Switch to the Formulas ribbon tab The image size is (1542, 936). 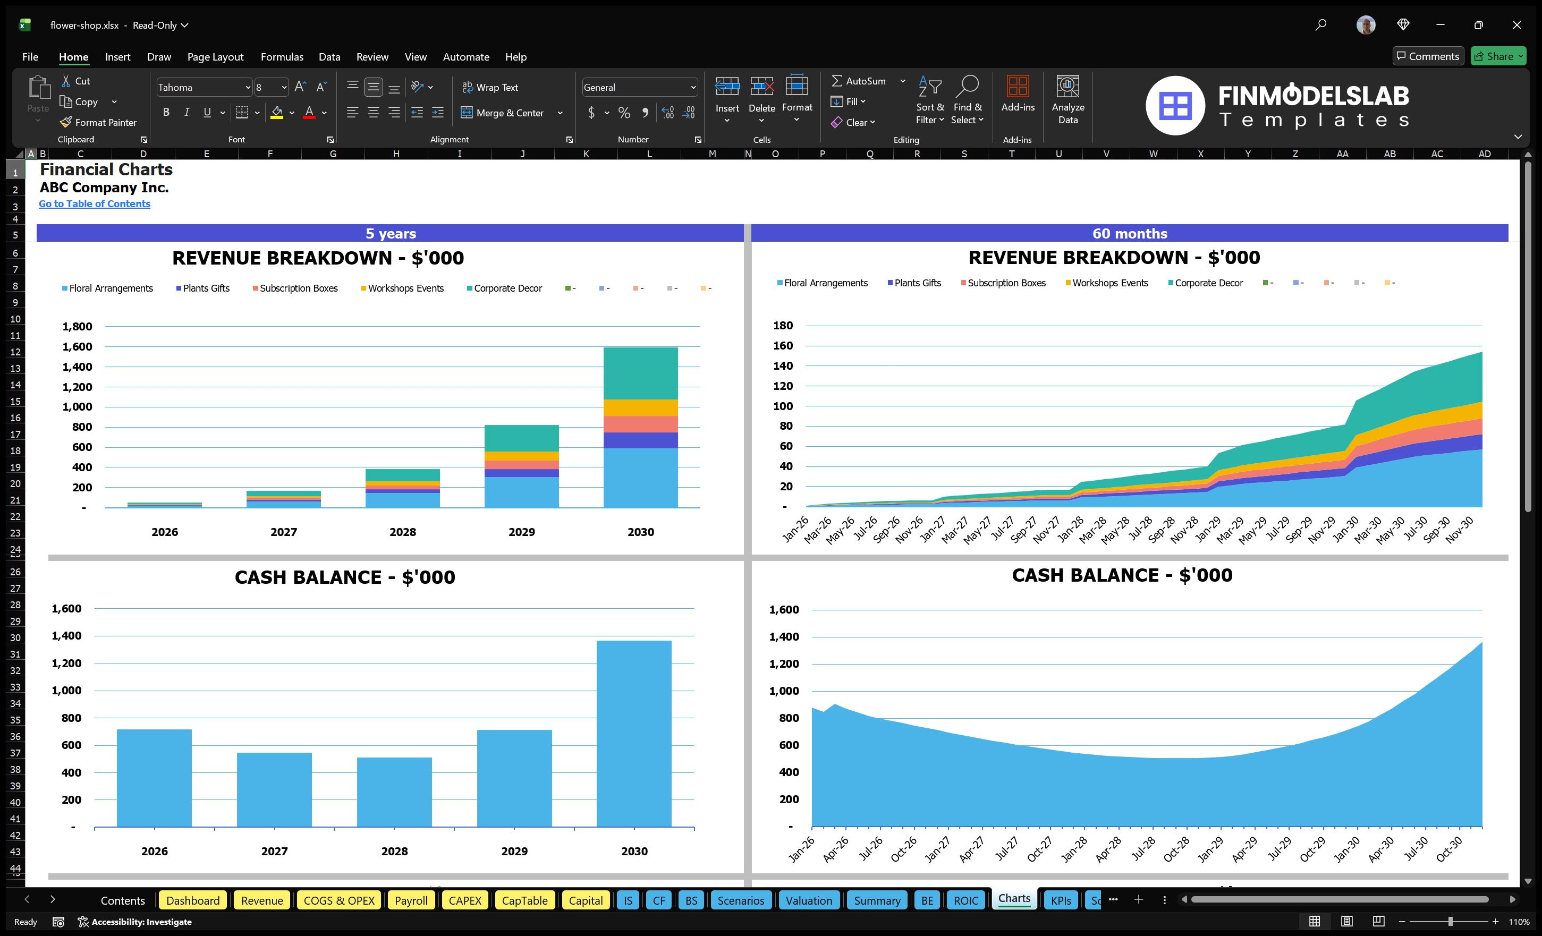282,56
